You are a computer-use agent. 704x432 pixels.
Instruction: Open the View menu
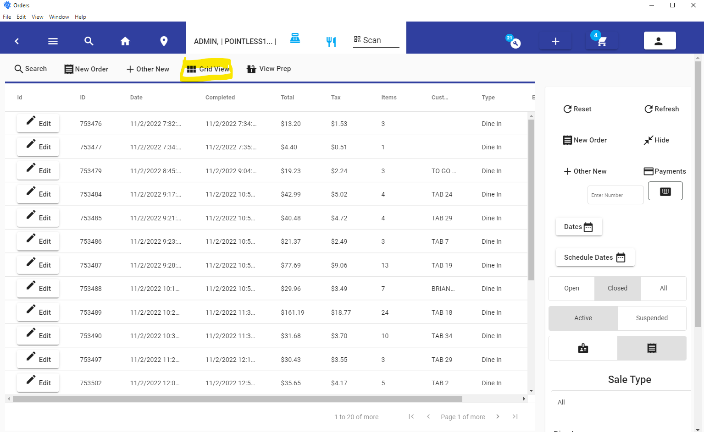pos(37,17)
